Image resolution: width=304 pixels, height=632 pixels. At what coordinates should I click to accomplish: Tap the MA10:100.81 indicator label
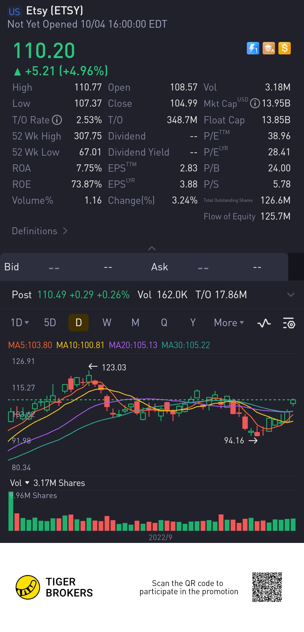coord(80,345)
